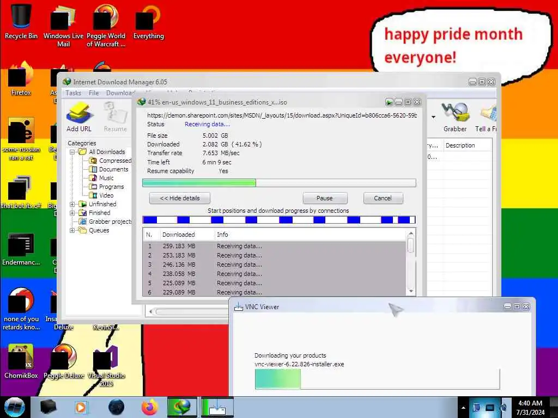
Task: Click the Add URL toolbar icon
Action: [x=79, y=118]
